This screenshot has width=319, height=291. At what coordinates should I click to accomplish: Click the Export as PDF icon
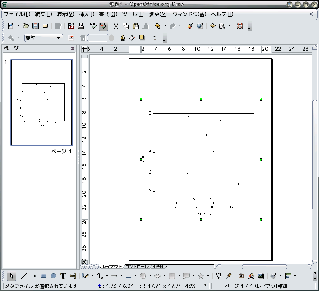click(71, 26)
